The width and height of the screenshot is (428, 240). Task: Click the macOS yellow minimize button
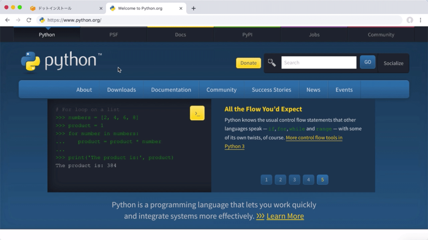click(x=13, y=7)
